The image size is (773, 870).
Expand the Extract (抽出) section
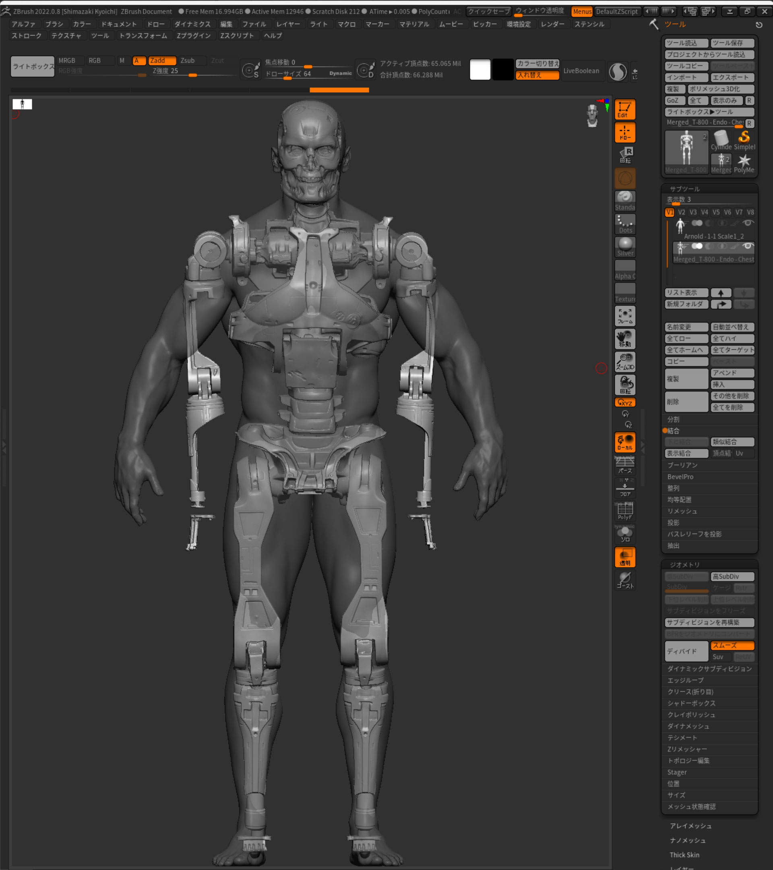[673, 546]
